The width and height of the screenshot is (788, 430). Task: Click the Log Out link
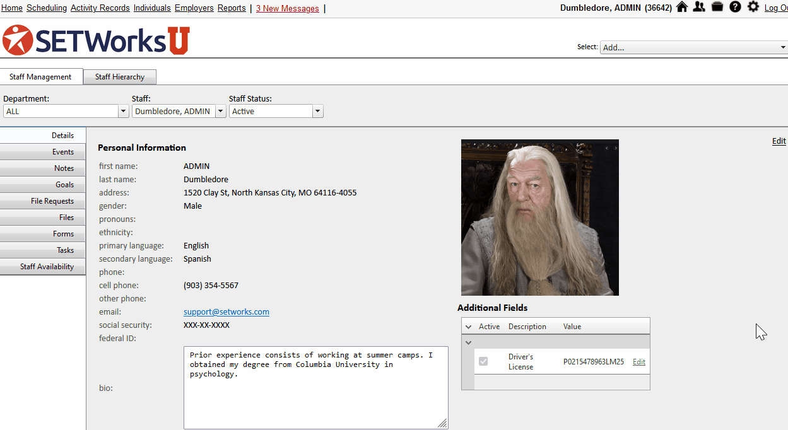(776, 8)
